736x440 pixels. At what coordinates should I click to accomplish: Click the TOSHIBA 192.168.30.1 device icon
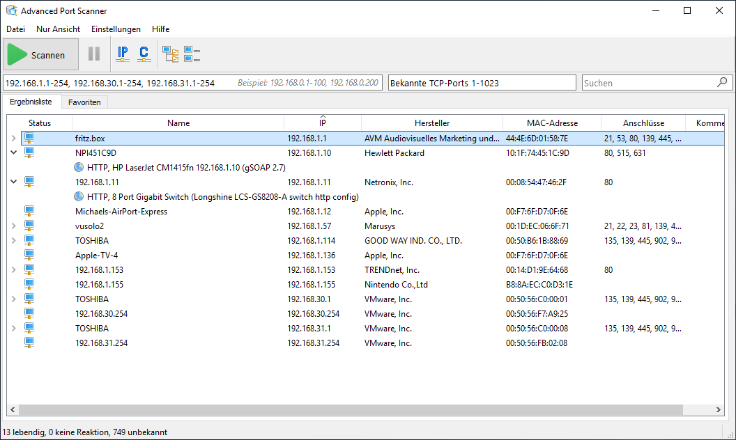[x=29, y=299]
